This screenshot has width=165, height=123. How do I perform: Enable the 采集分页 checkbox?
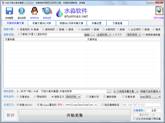[x=87, y=97]
